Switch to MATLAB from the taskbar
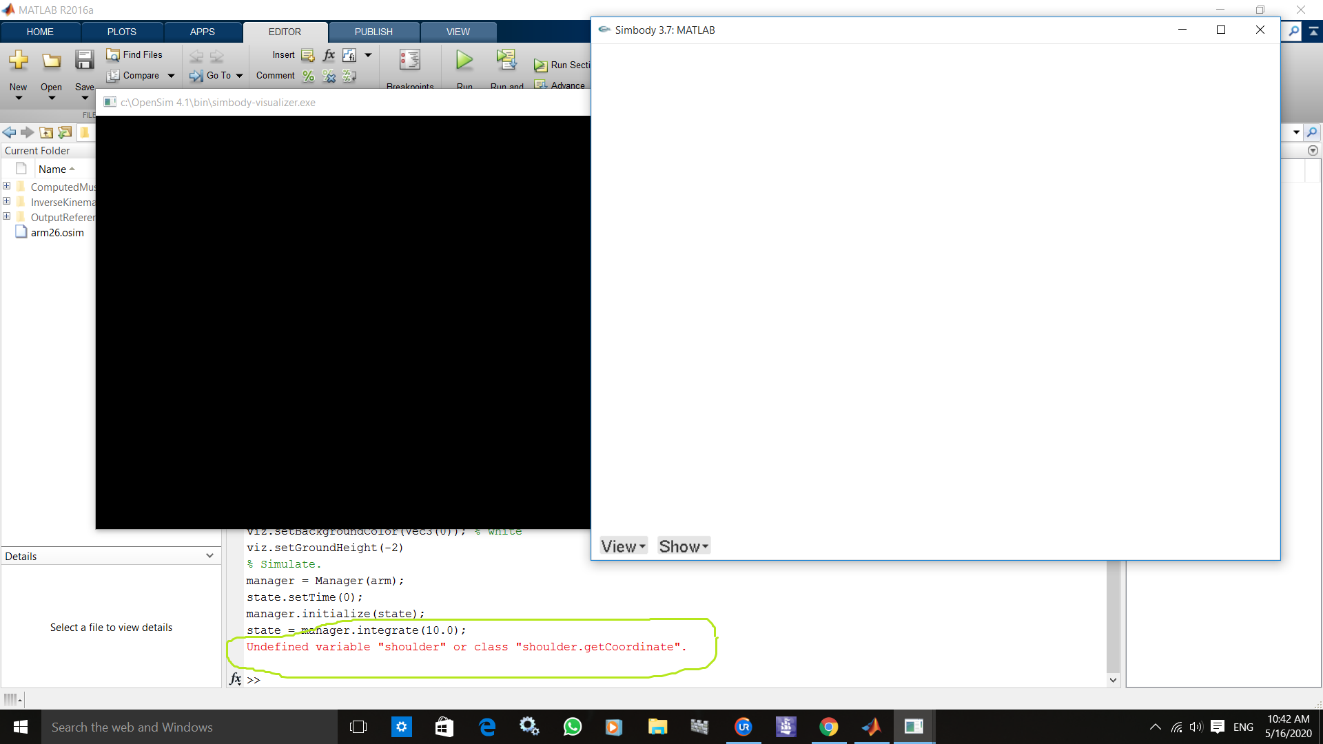This screenshot has width=1323, height=744. click(x=872, y=727)
